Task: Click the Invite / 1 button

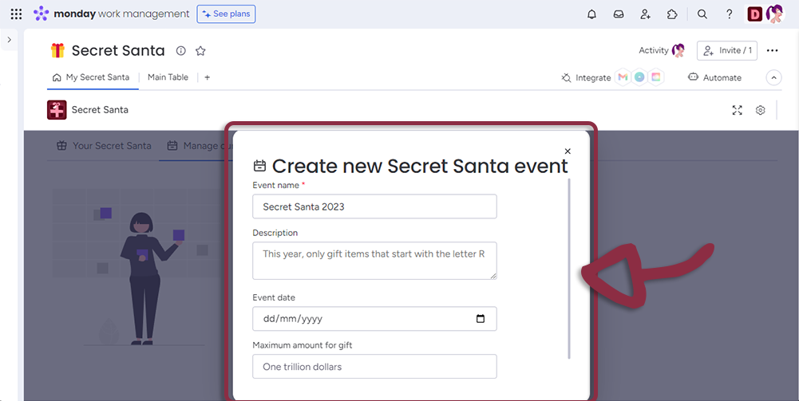Action: [726, 50]
